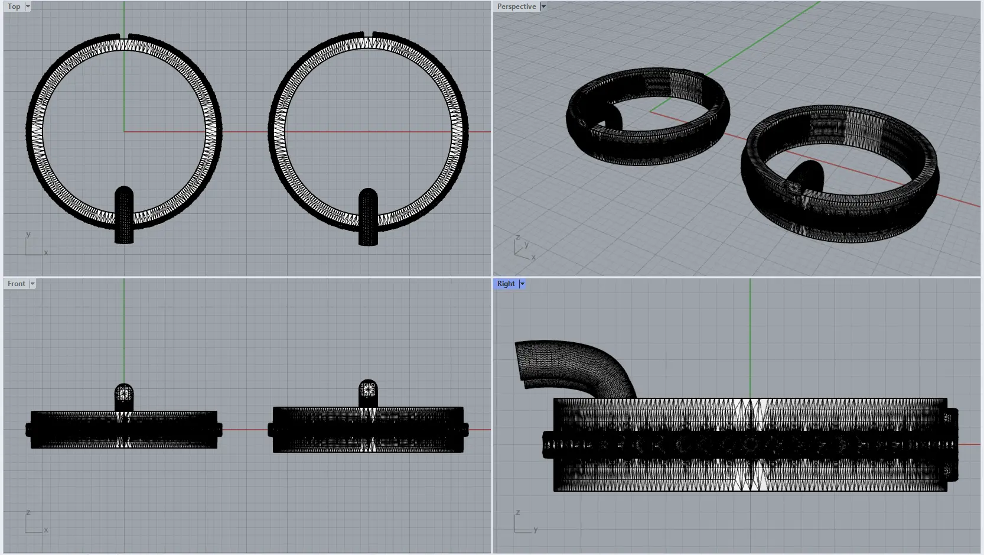
Task: Click the left ring band in Front view
Action: coord(71,430)
